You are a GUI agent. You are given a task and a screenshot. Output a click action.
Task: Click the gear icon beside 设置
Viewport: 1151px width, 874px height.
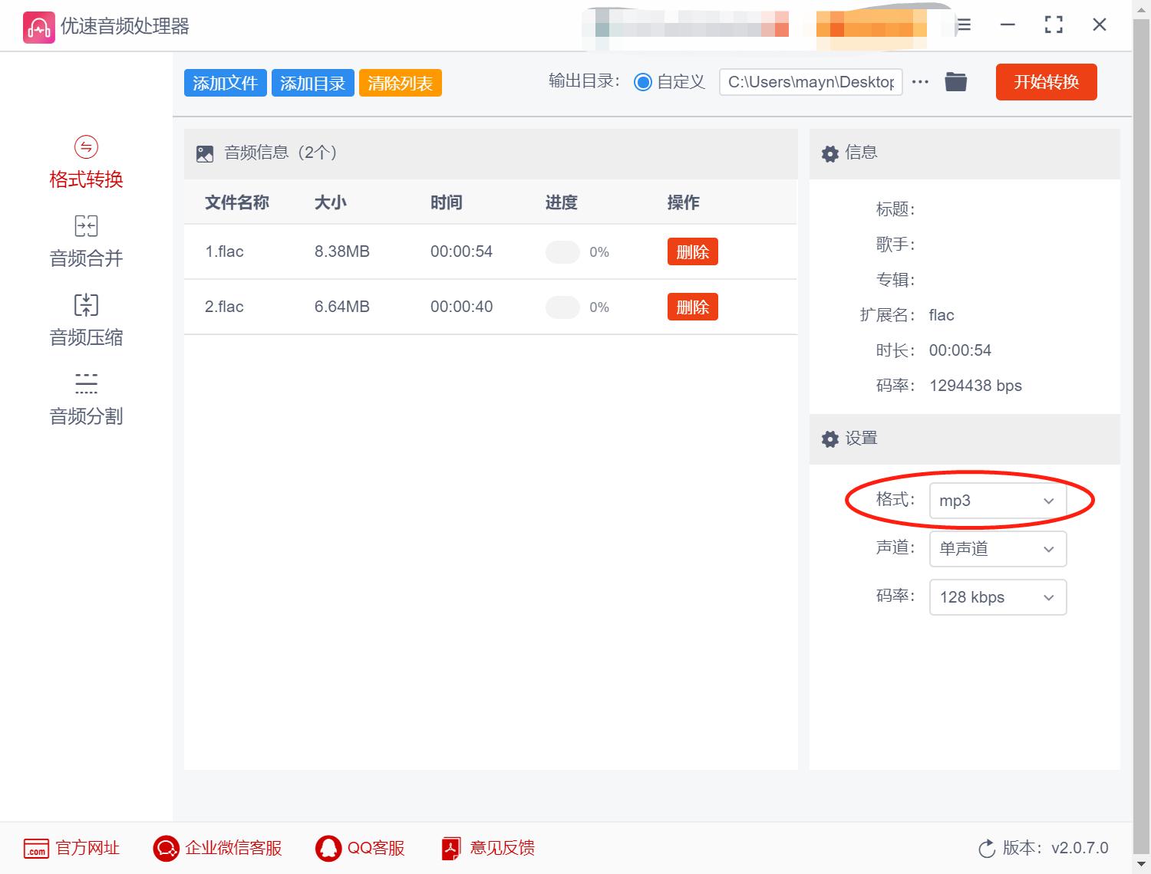point(829,439)
